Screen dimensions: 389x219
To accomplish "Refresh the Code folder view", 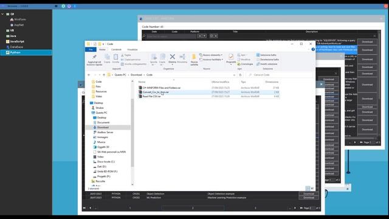I will pos(240,75).
